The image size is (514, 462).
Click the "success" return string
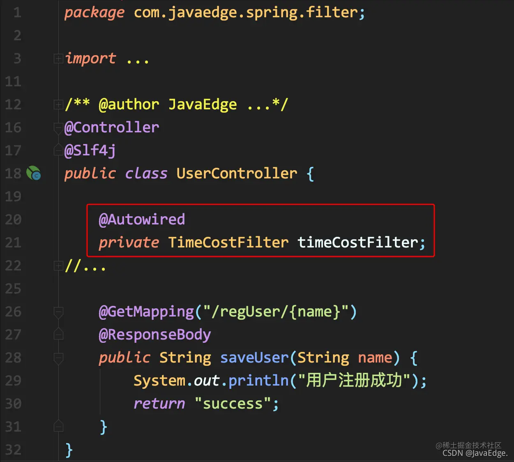tap(233, 404)
